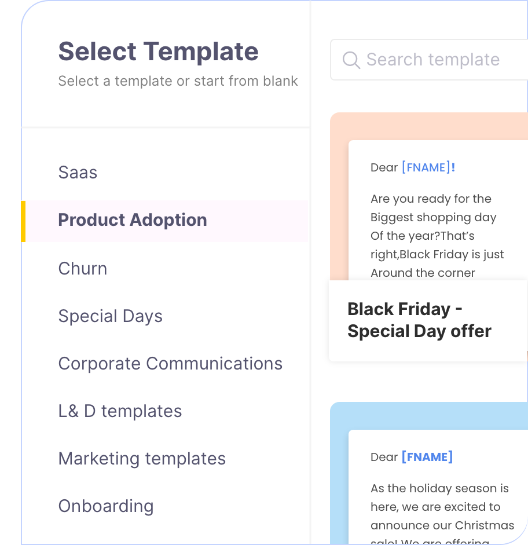Open the Christmas sale template preview
Screen dimensions: 528x545
pyautogui.click(x=438, y=487)
